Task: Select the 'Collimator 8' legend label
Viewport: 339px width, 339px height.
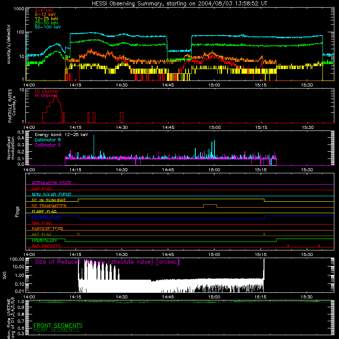Action: pos(47,140)
